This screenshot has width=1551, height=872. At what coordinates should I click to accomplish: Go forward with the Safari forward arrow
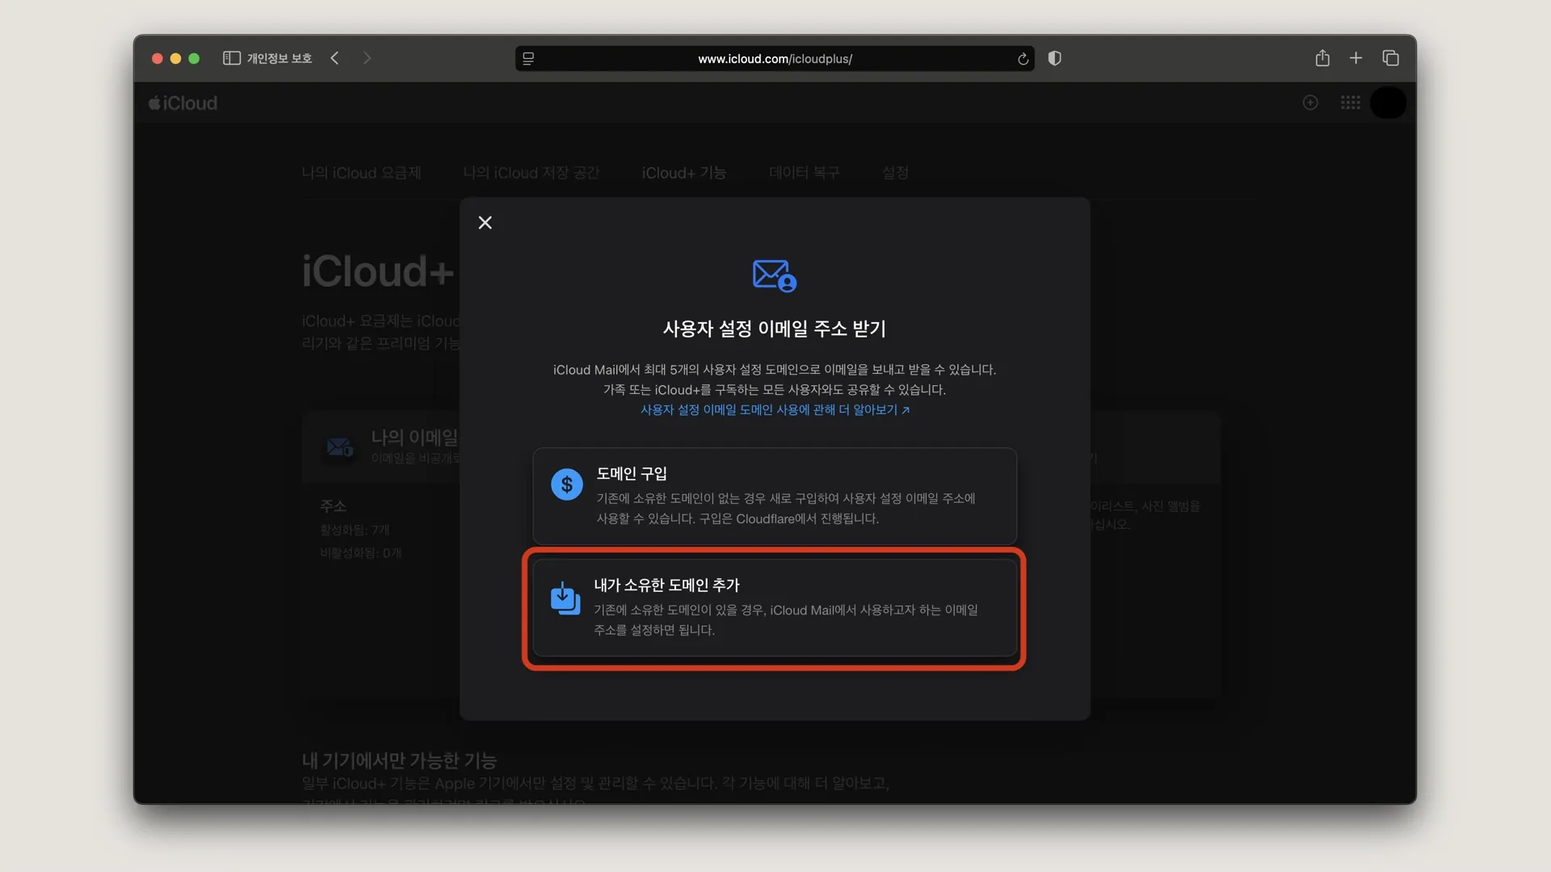coord(367,58)
